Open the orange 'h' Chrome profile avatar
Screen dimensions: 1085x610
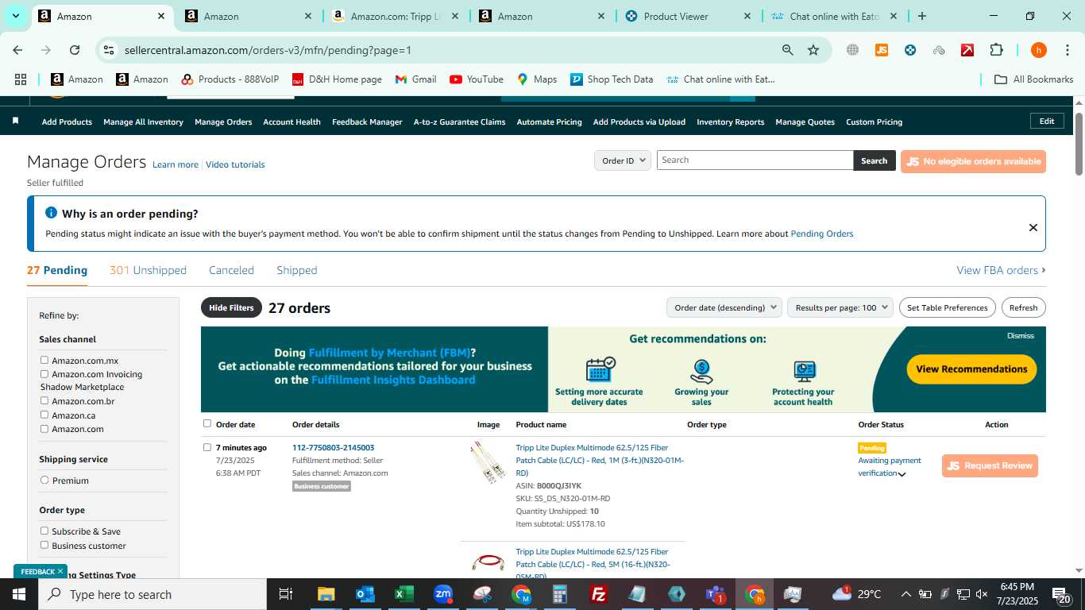pos(1039,50)
